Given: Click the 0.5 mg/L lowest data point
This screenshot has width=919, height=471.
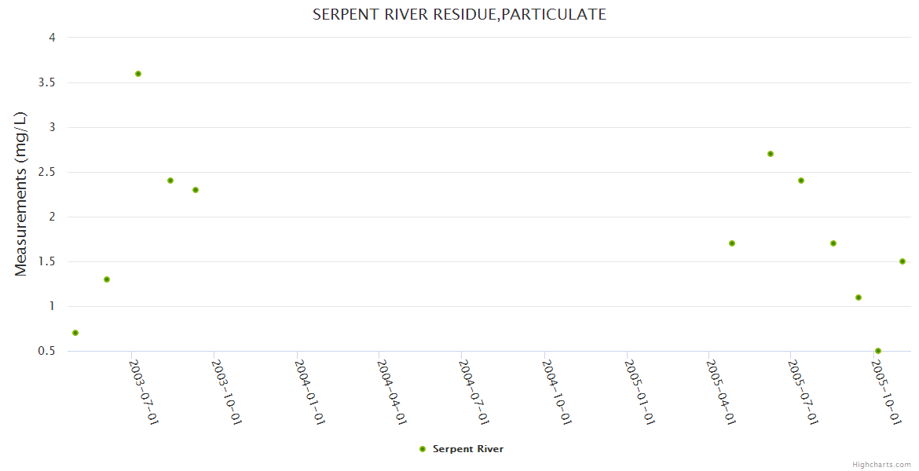Looking at the screenshot, I should (878, 351).
